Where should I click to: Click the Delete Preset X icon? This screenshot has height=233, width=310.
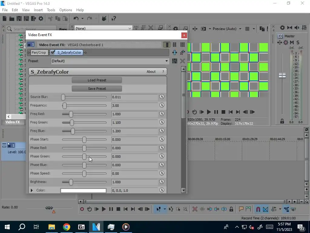click(182, 61)
